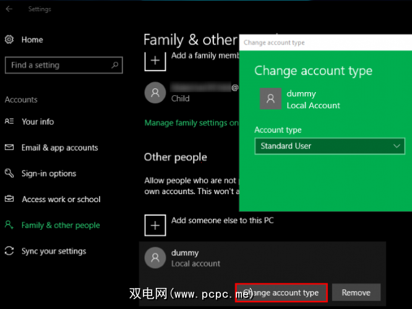Click the back arrow in Settings

pos(9,9)
